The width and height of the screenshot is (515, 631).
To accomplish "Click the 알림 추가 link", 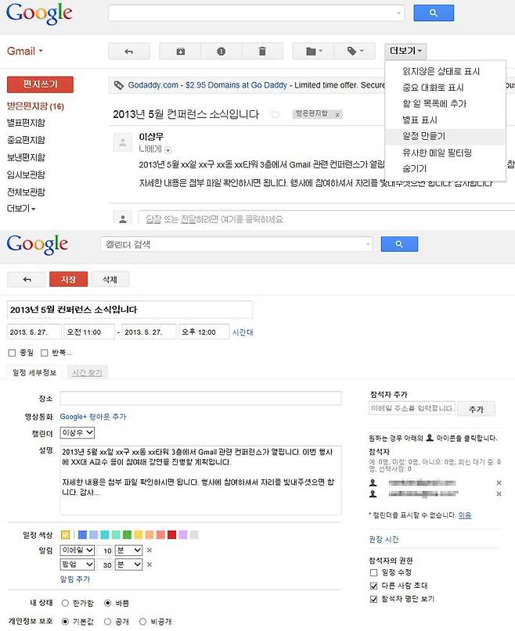I will pos(75,579).
